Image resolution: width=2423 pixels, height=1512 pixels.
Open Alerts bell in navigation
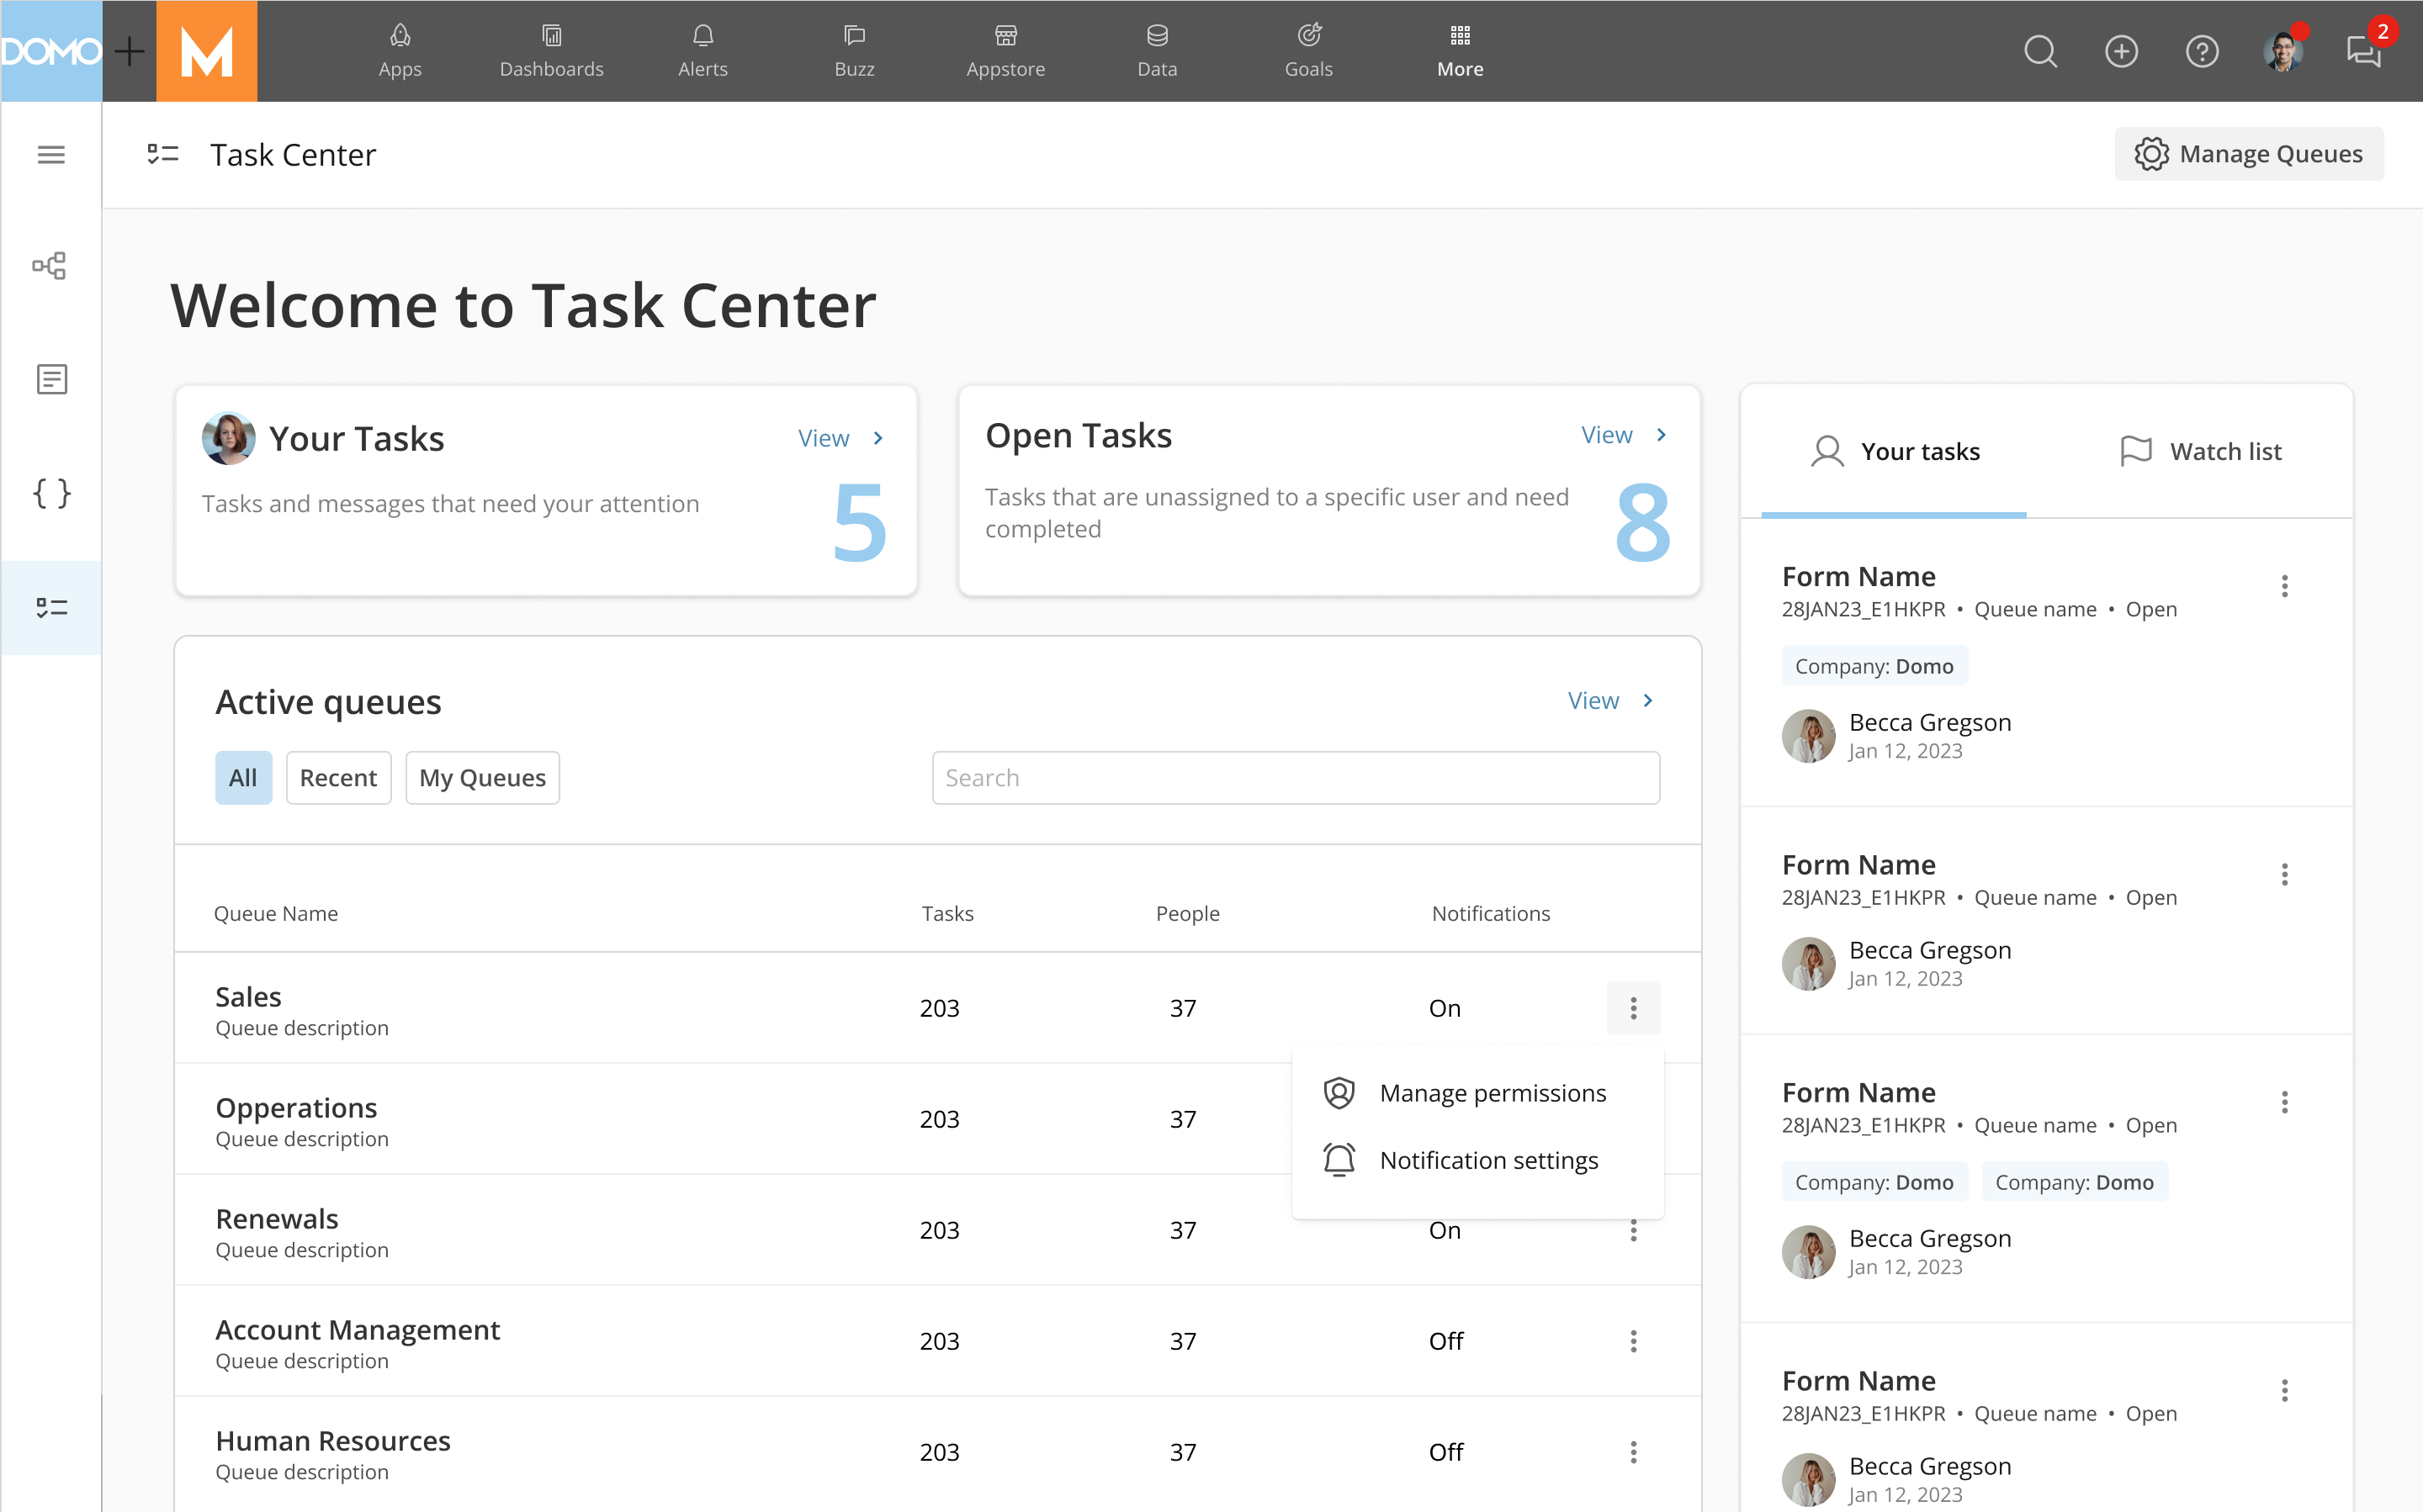(703, 51)
